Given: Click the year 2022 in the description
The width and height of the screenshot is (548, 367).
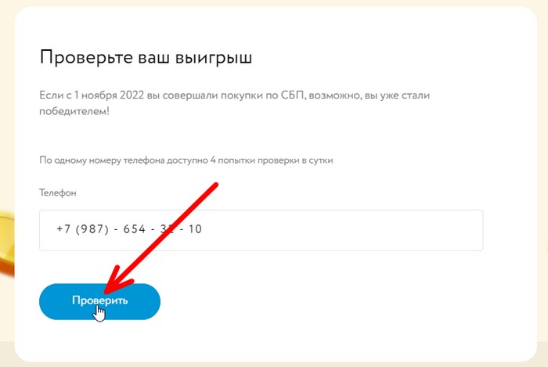Looking at the screenshot, I should pyautogui.click(x=132, y=95).
